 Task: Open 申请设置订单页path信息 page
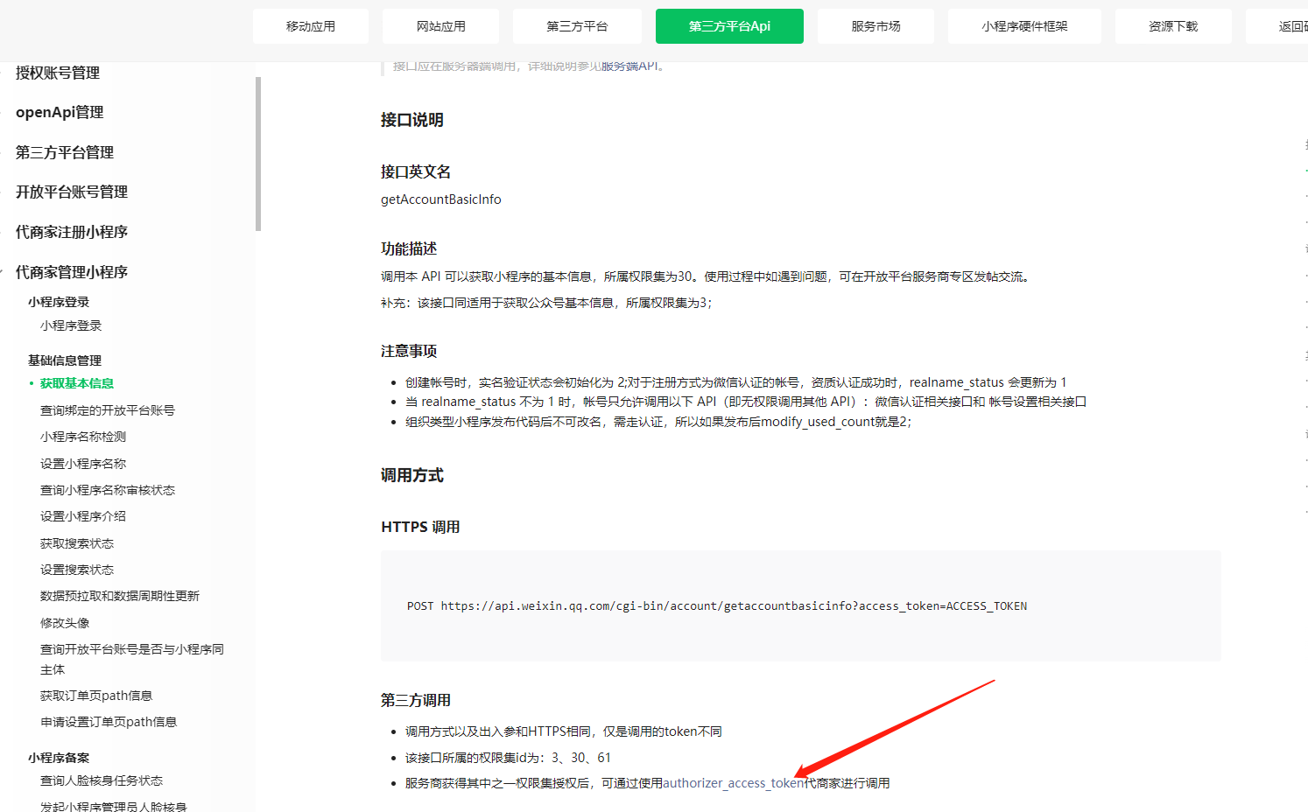[x=109, y=722]
